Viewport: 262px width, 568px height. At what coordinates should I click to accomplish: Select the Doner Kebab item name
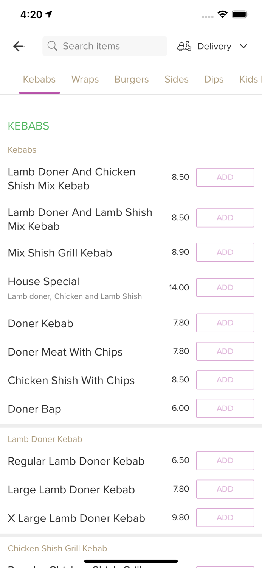coord(40,323)
